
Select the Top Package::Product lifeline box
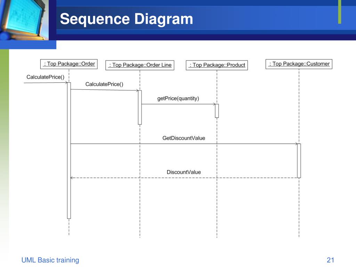click(x=217, y=65)
